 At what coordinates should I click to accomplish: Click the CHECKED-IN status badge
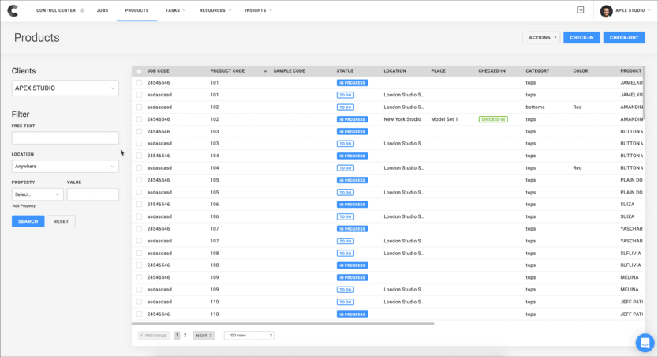pos(492,119)
